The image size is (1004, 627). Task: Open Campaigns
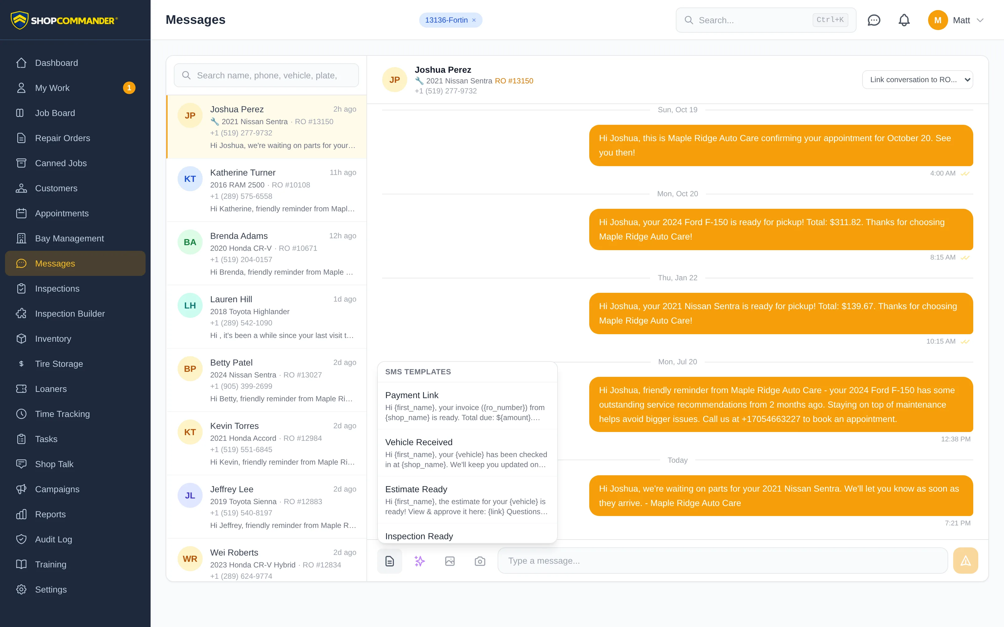[x=75, y=489]
